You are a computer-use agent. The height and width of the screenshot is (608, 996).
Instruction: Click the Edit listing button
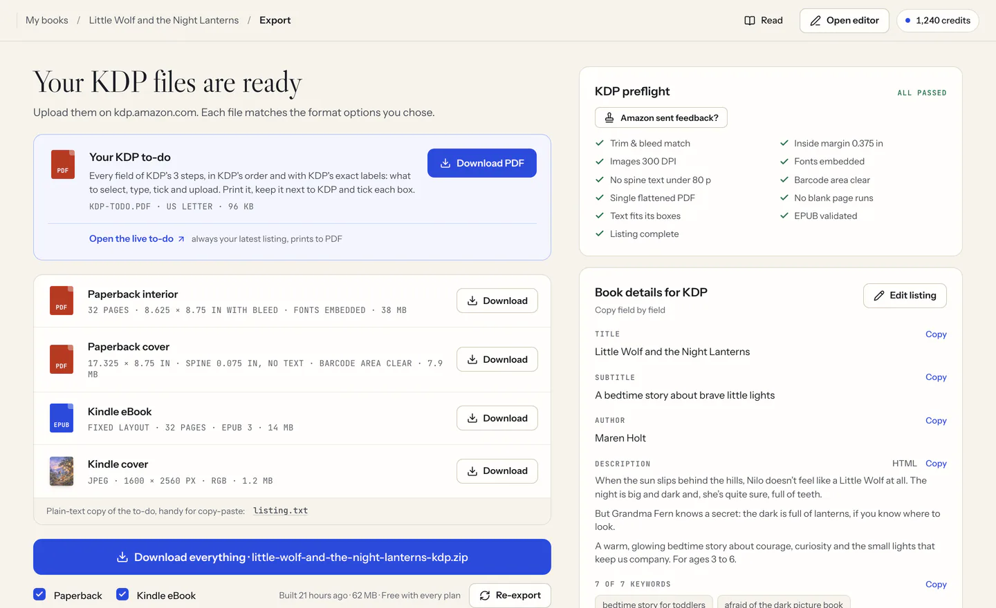[905, 296]
